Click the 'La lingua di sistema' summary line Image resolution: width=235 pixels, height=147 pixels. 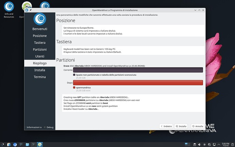tap(90, 31)
